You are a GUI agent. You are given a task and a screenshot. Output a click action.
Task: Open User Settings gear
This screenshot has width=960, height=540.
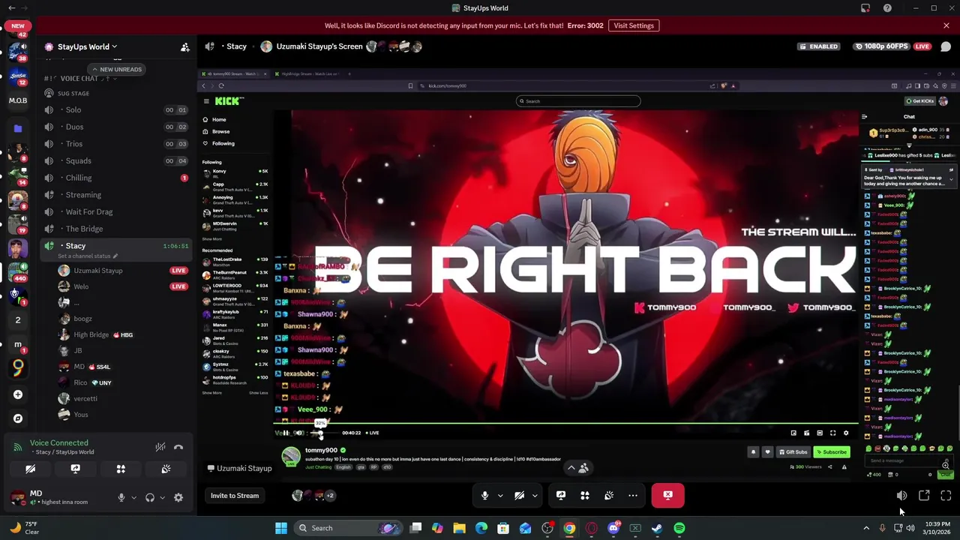point(178,497)
